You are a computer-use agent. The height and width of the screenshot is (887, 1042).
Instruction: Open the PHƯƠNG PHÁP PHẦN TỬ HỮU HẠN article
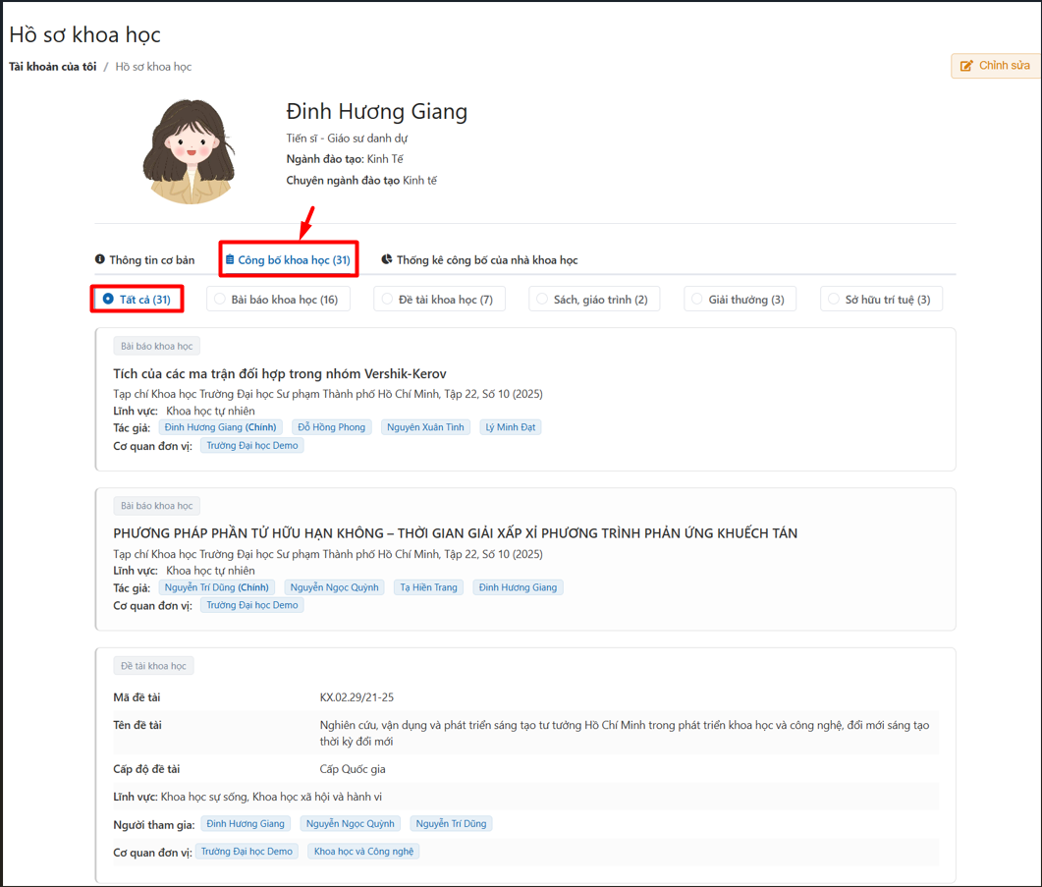pos(455,533)
